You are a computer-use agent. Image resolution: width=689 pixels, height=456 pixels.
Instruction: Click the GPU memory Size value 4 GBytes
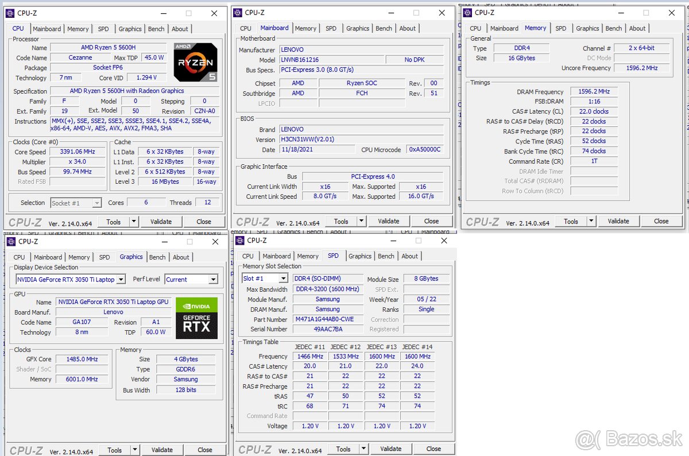[x=185, y=359]
